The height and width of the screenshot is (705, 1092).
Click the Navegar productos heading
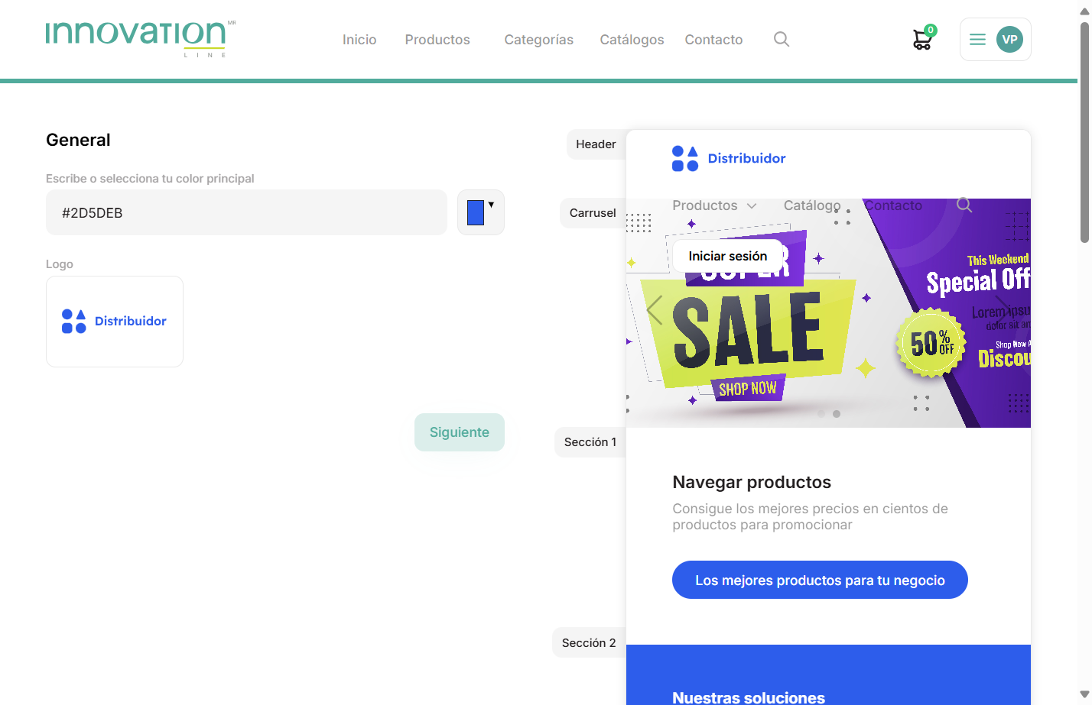click(752, 482)
